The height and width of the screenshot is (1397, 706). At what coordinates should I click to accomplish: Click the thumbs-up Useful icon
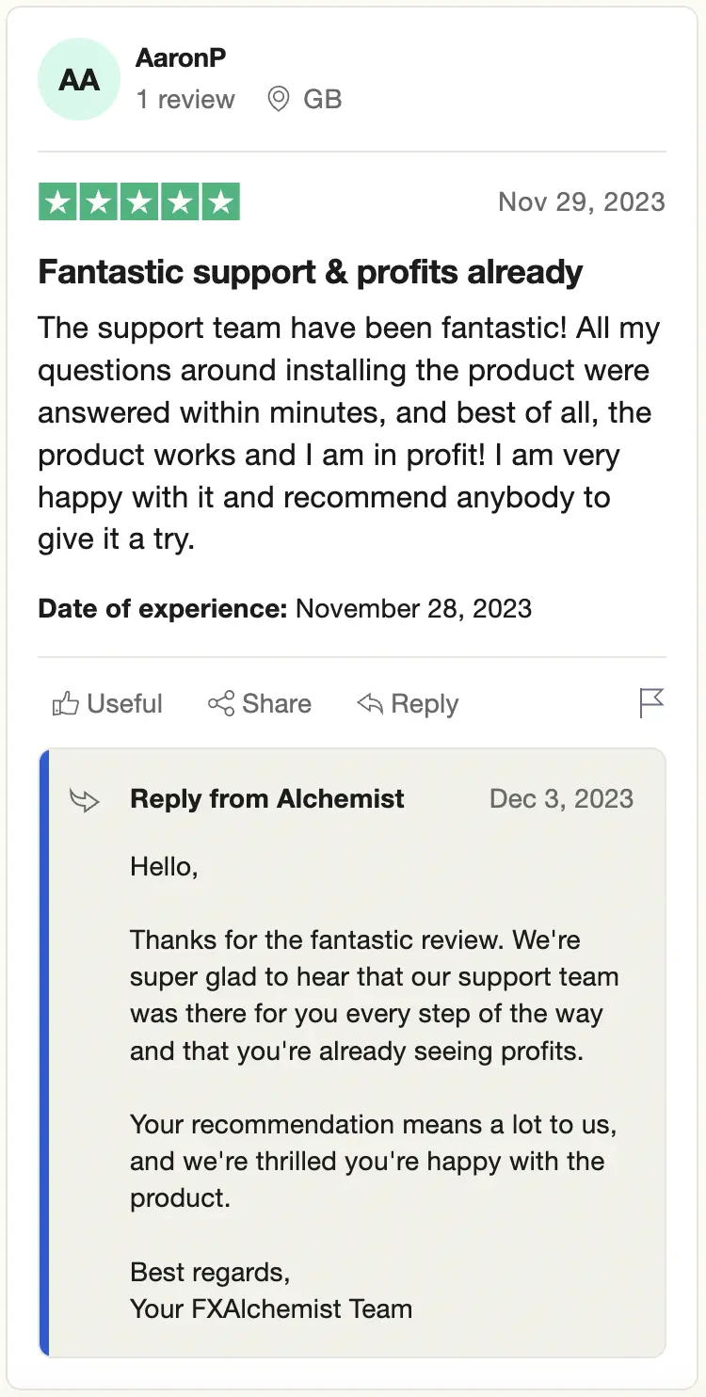[x=65, y=703]
